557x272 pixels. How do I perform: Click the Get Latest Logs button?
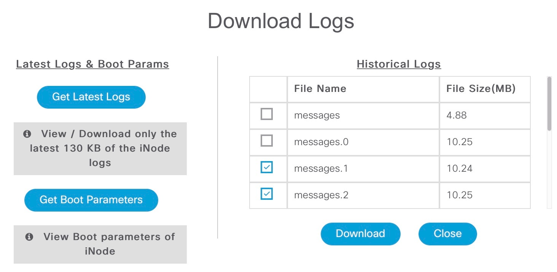point(91,97)
